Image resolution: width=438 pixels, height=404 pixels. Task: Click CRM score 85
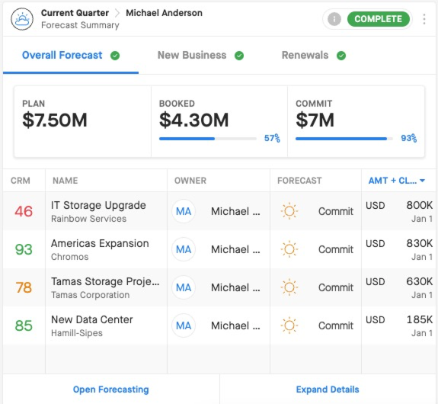24,325
